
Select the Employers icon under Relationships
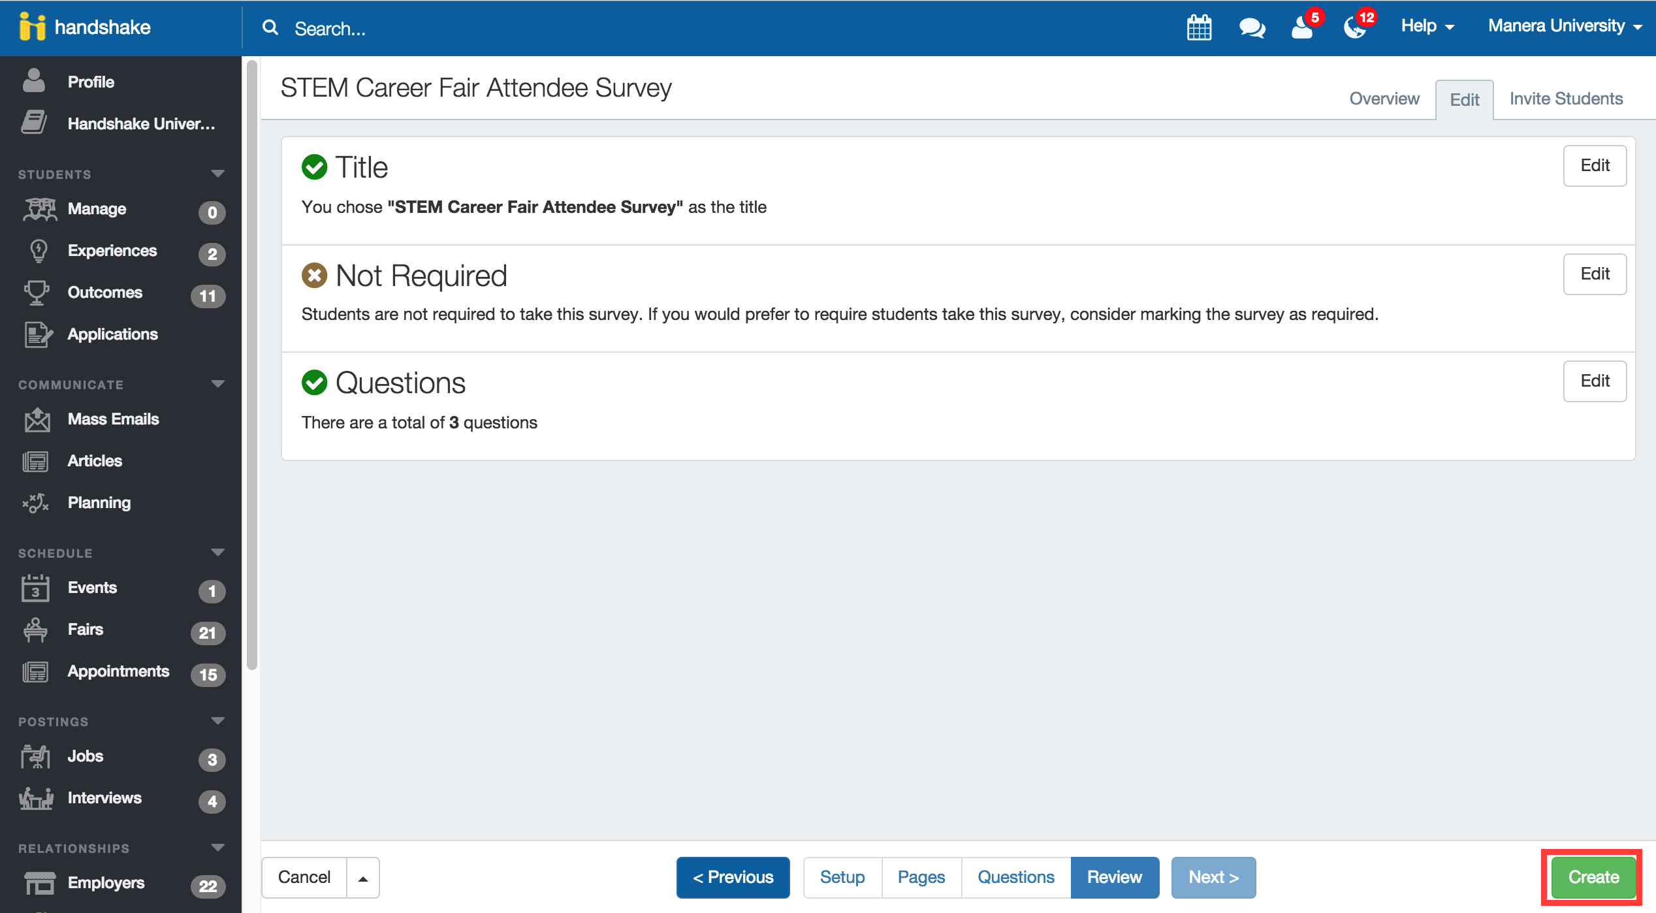pyautogui.click(x=39, y=883)
